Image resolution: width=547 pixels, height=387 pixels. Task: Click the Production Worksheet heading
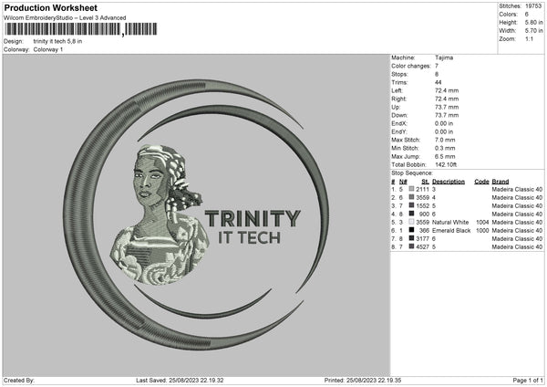[x=51, y=7]
